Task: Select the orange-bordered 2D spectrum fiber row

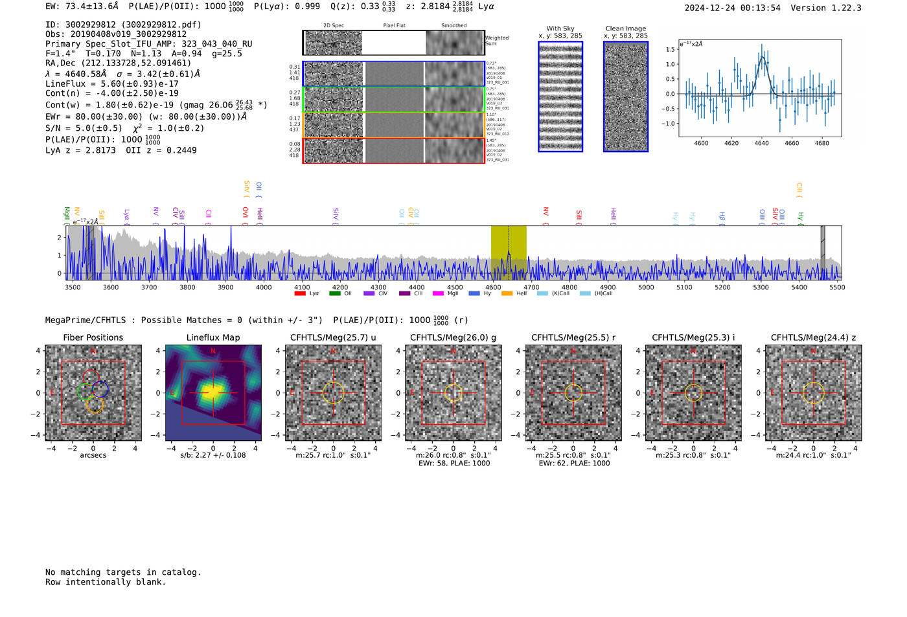Action: pyautogui.click(x=393, y=125)
